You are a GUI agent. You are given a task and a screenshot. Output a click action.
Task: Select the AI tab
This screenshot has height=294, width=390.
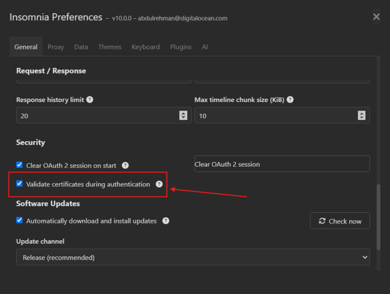click(205, 47)
